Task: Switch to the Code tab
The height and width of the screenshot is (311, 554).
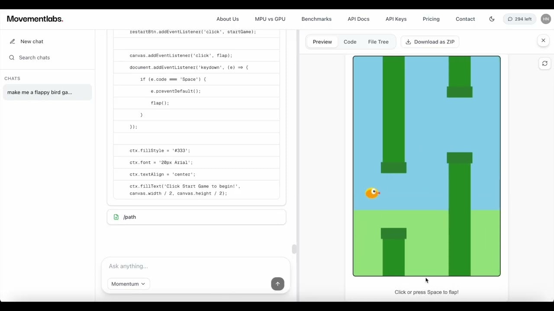Action: click(x=350, y=42)
